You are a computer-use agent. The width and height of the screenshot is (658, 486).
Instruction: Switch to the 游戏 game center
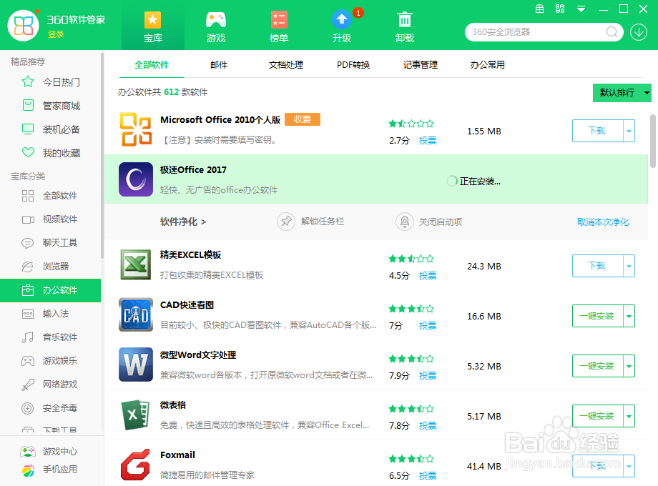click(x=215, y=25)
